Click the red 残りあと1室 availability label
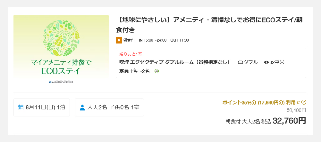321x142 pixels. (131, 54)
